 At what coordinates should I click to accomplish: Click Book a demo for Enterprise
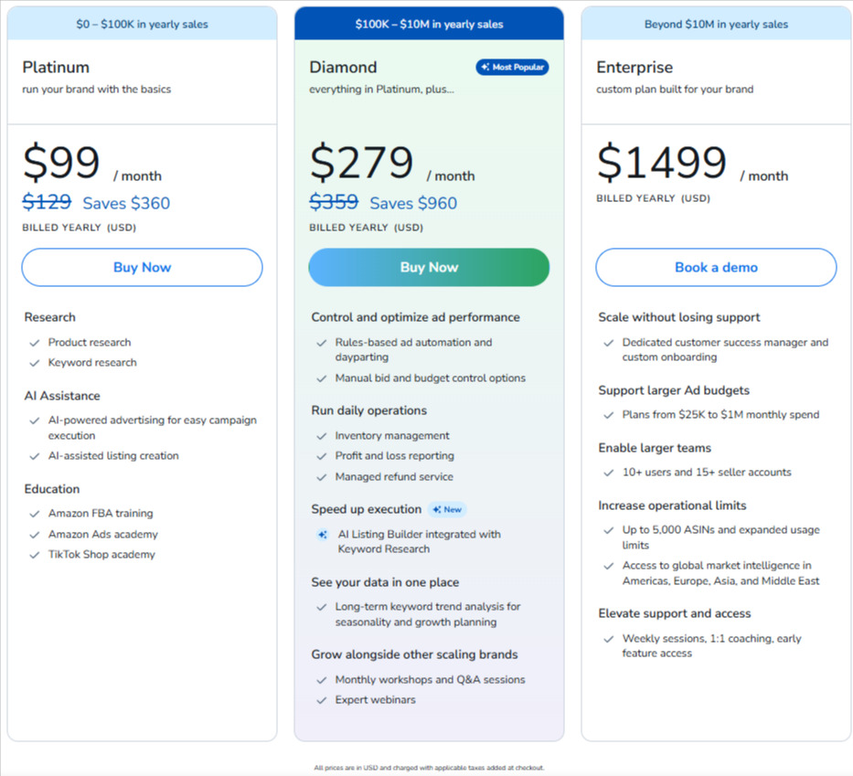coord(715,267)
